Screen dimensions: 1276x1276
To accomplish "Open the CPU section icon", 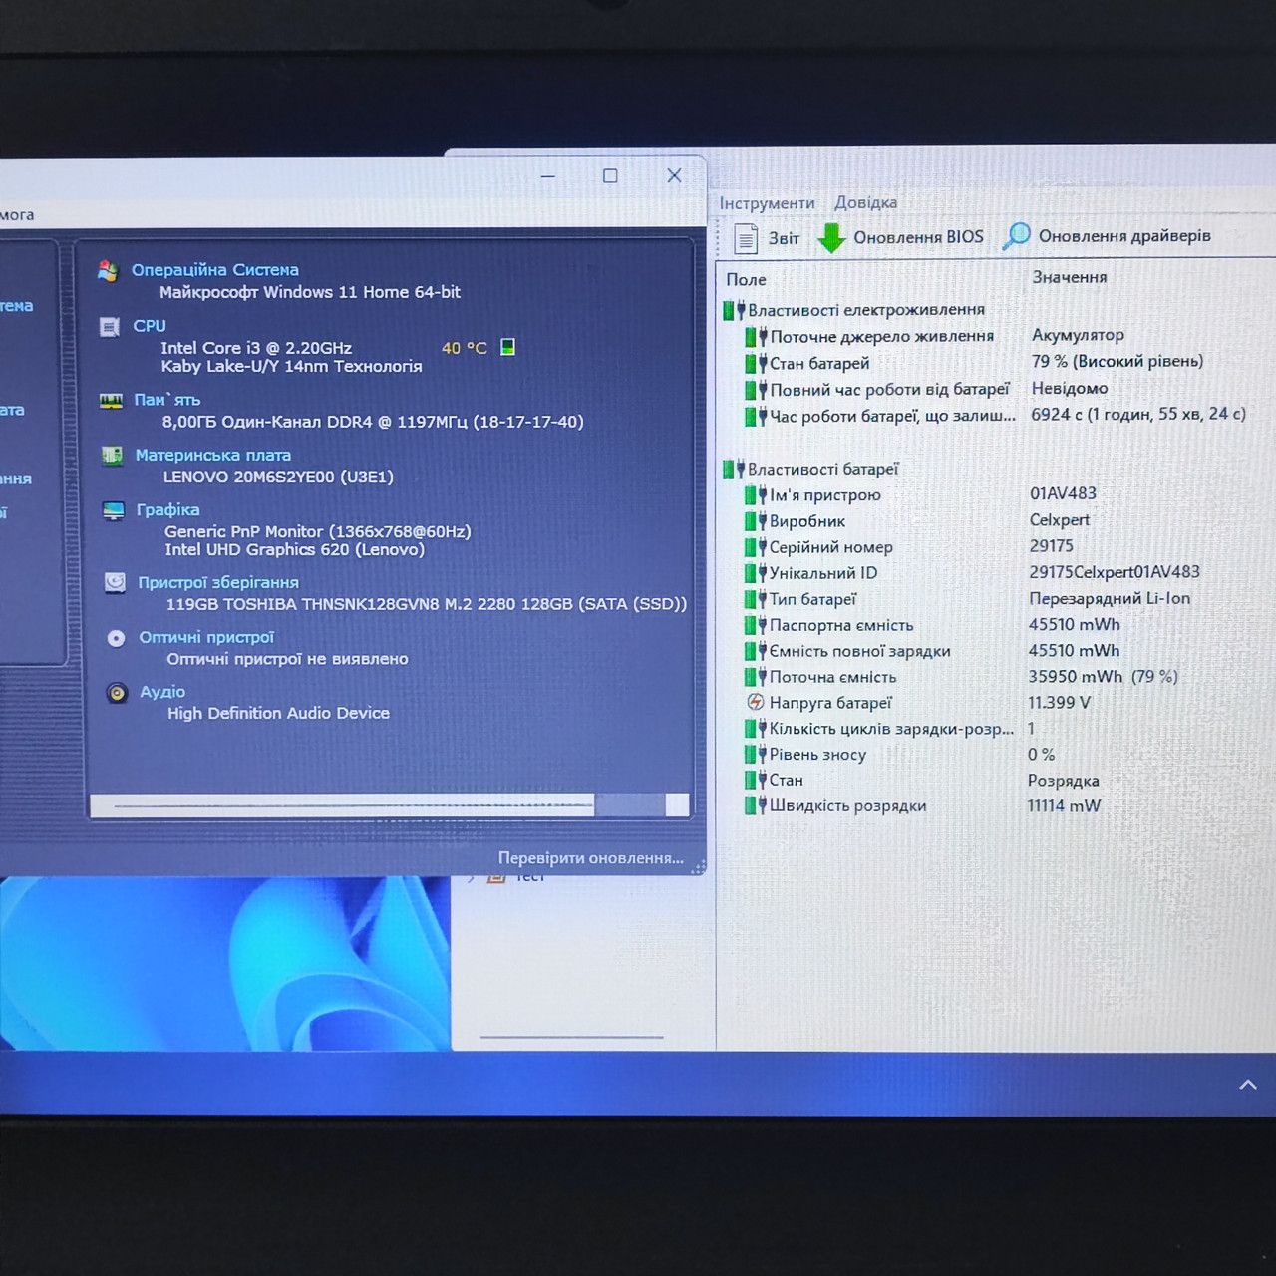I will 110,326.
